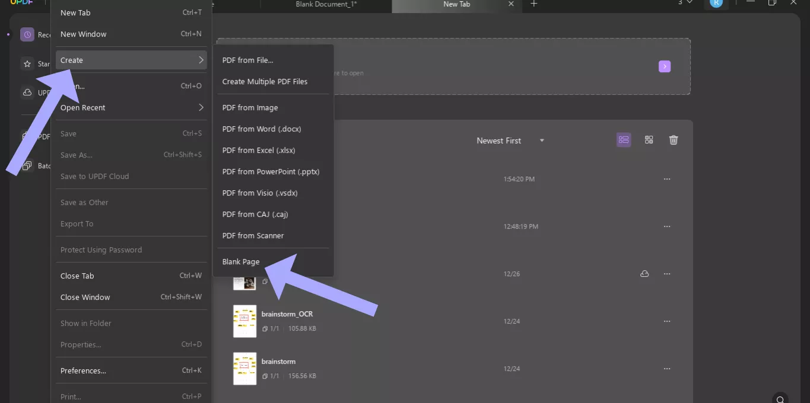This screenshot has width=810, height=403.
Task: Switch to the Blank Document_1 tab
Action: tap(325, 3)
